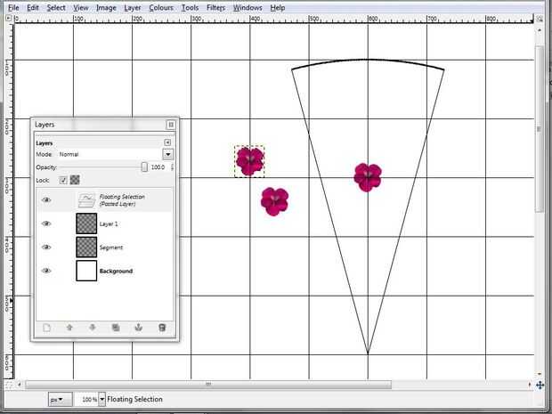Anchor the floating selection via the anchor icon
The height and width of the screenshot is (414, 552).
tap(139, 328)
